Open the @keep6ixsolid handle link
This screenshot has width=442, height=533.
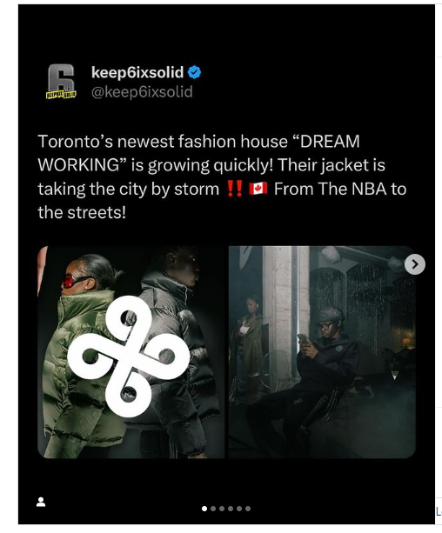[142, 92]
